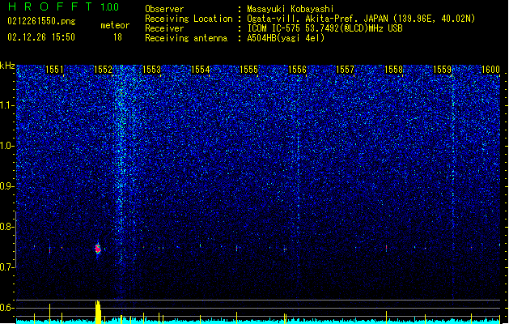Image resolution: width=509 pixels, height=324 pixels.
Task: Click the kHz axis unit label
Action: 7,66
